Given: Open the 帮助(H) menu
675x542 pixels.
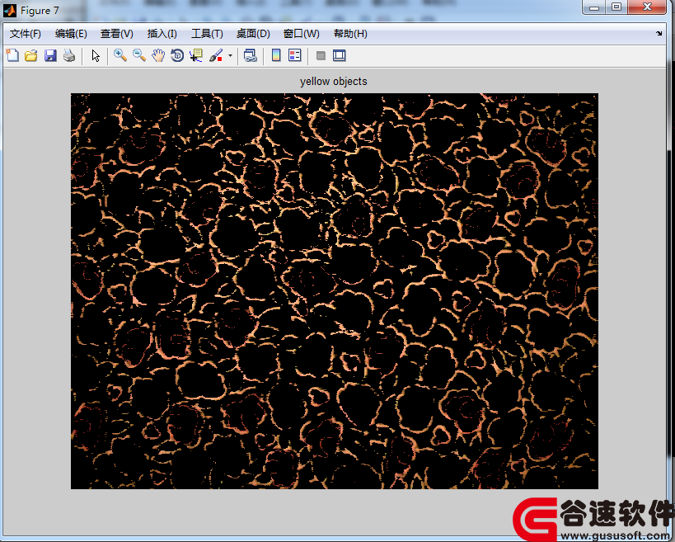Looking at the screenshot, I should [350, 34].
